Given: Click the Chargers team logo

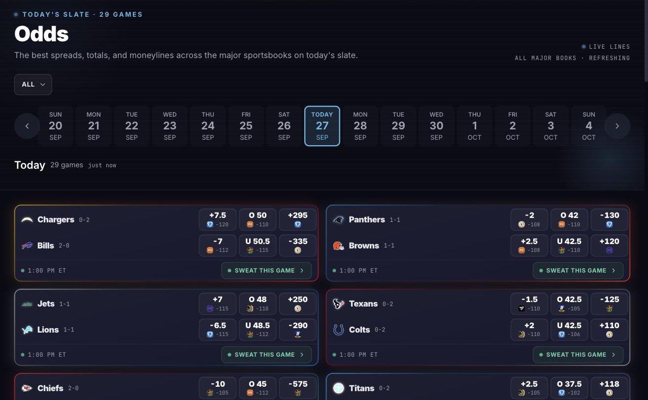Looking at the screenshot, I should pyautogui.click(x=27, y=219).
